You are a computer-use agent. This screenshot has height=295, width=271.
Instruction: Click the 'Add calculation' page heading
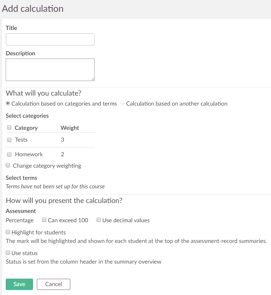[33, 9]
